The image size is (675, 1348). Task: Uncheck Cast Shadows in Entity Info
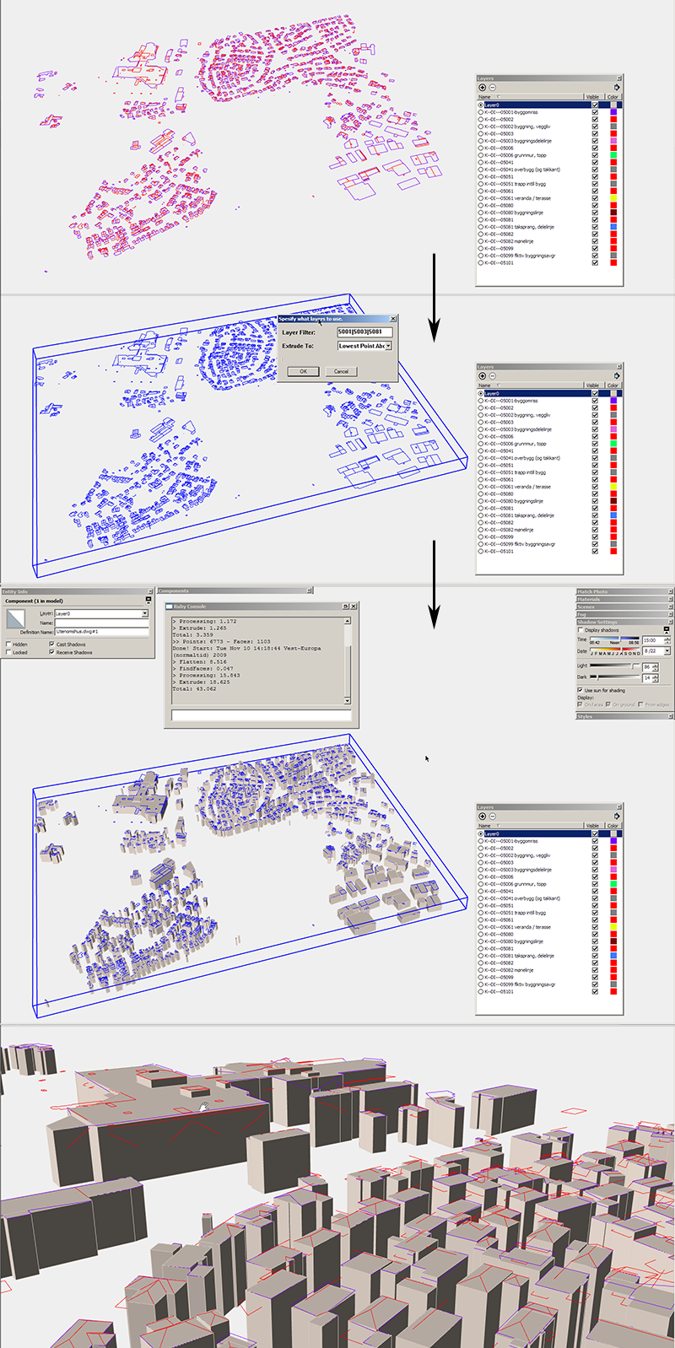click(x=52, y=644)
